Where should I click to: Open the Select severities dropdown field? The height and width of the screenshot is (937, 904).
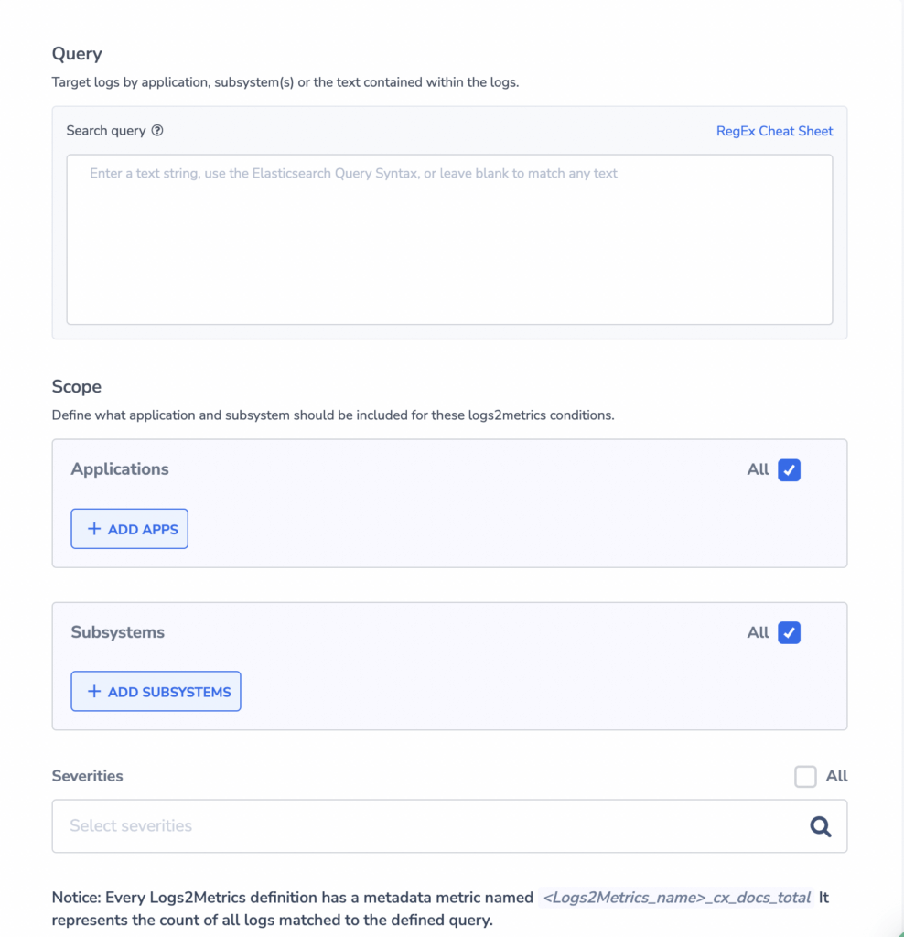tap(449, 826)
